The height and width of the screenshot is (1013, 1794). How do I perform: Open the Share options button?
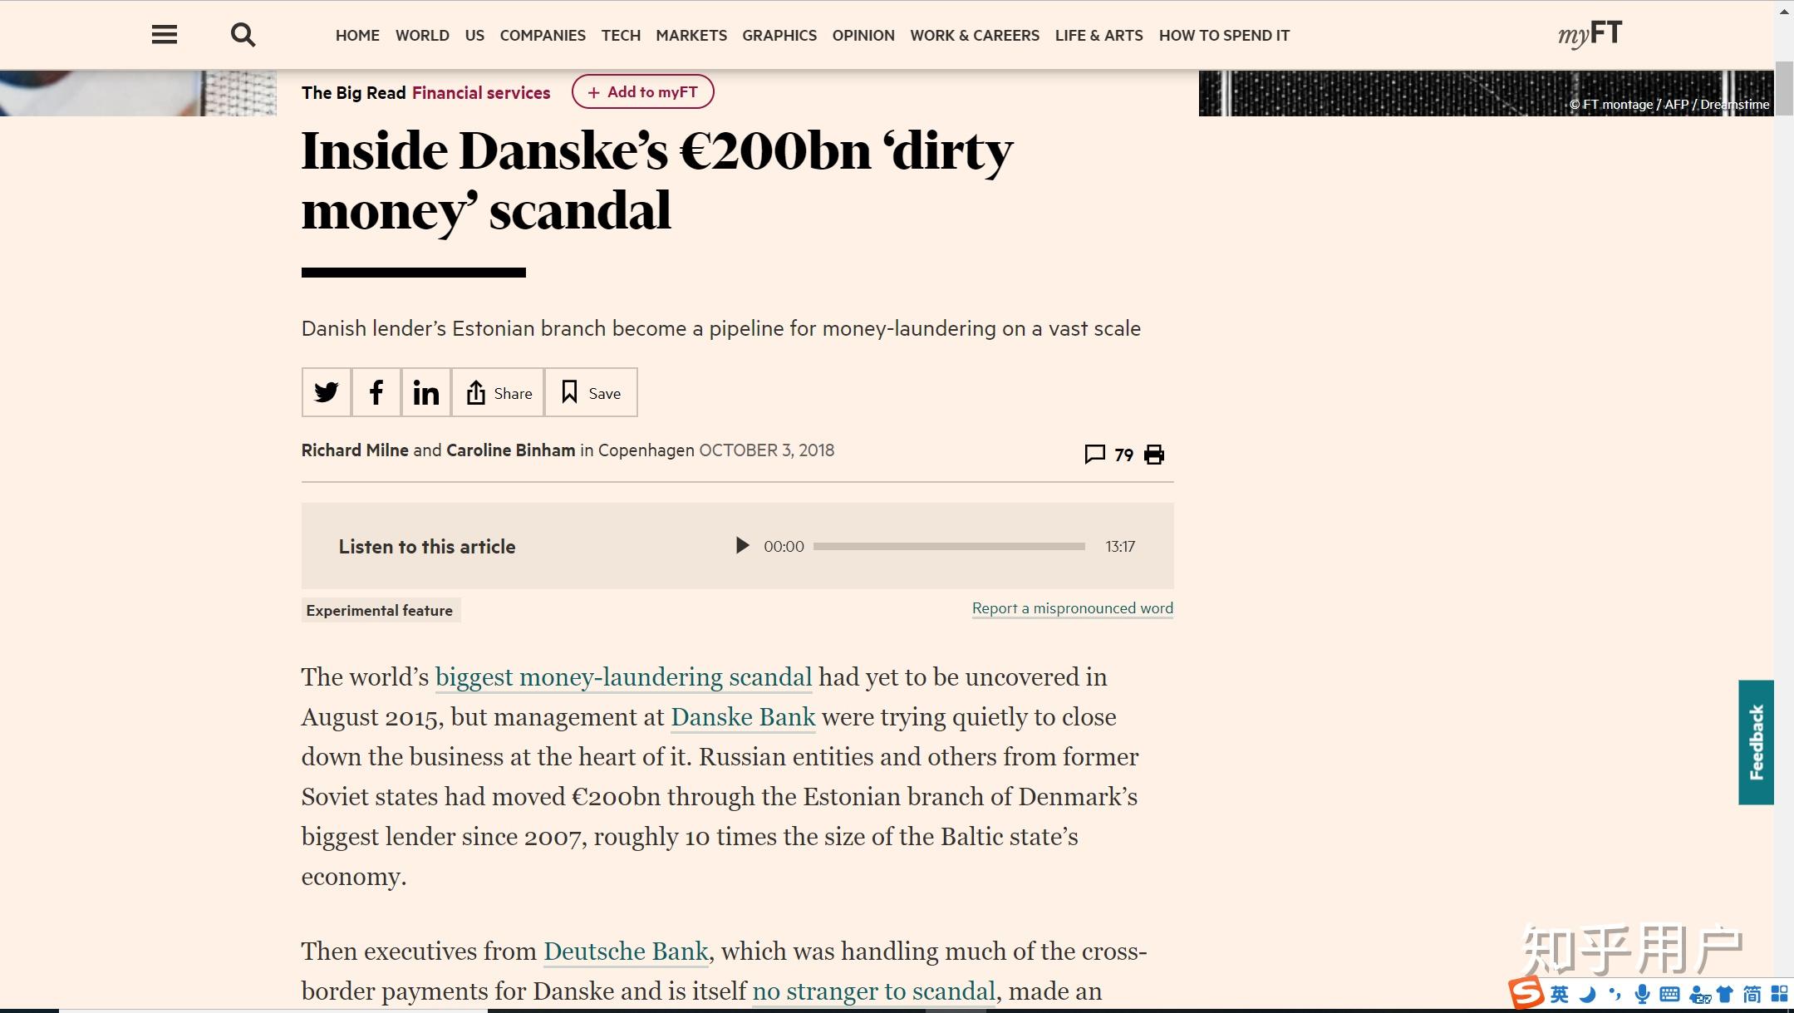pyautogui.click(x=499, y=392)
